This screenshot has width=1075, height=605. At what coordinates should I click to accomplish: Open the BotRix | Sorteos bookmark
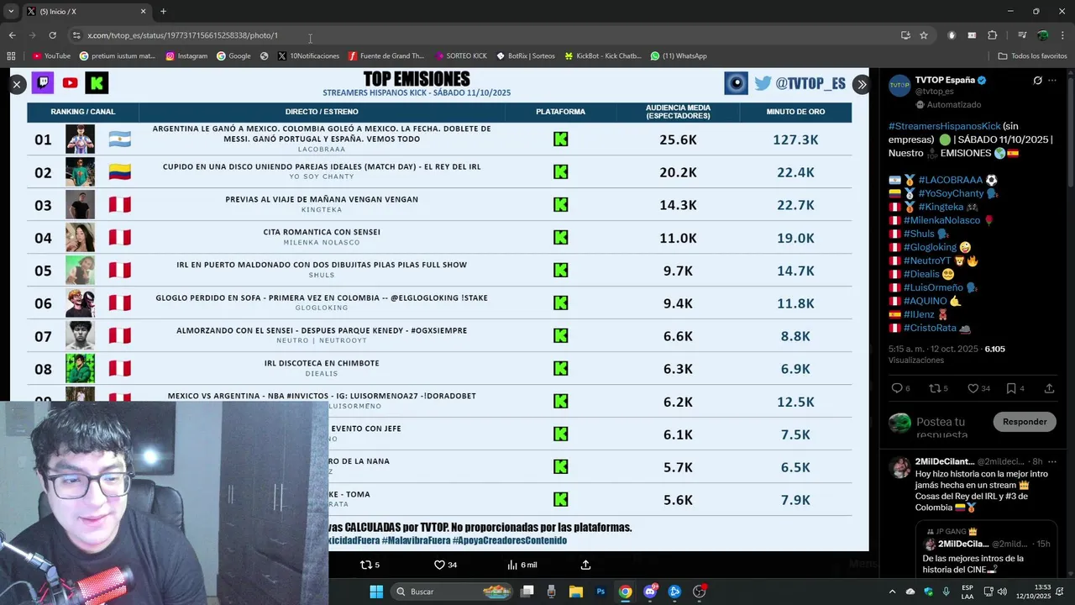[526, 56]
